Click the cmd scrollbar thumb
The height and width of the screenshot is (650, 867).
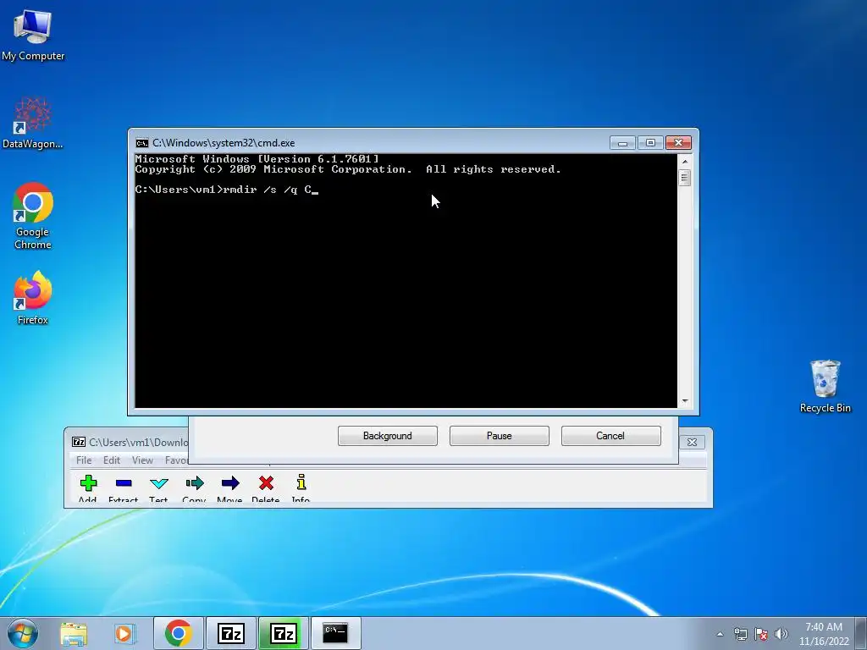[684, 178]
